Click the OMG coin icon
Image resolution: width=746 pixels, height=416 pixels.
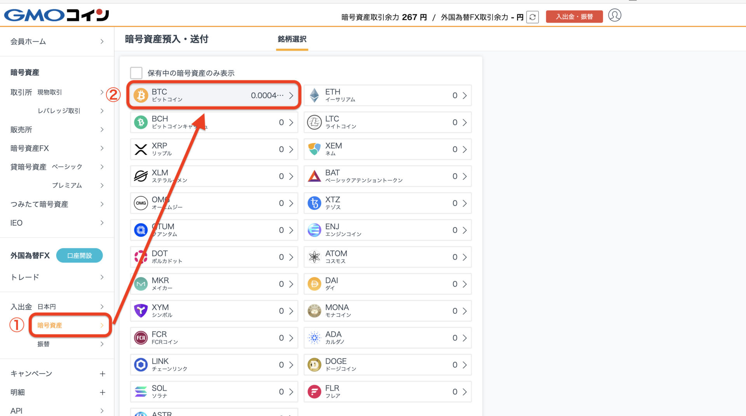pos(141,203)
